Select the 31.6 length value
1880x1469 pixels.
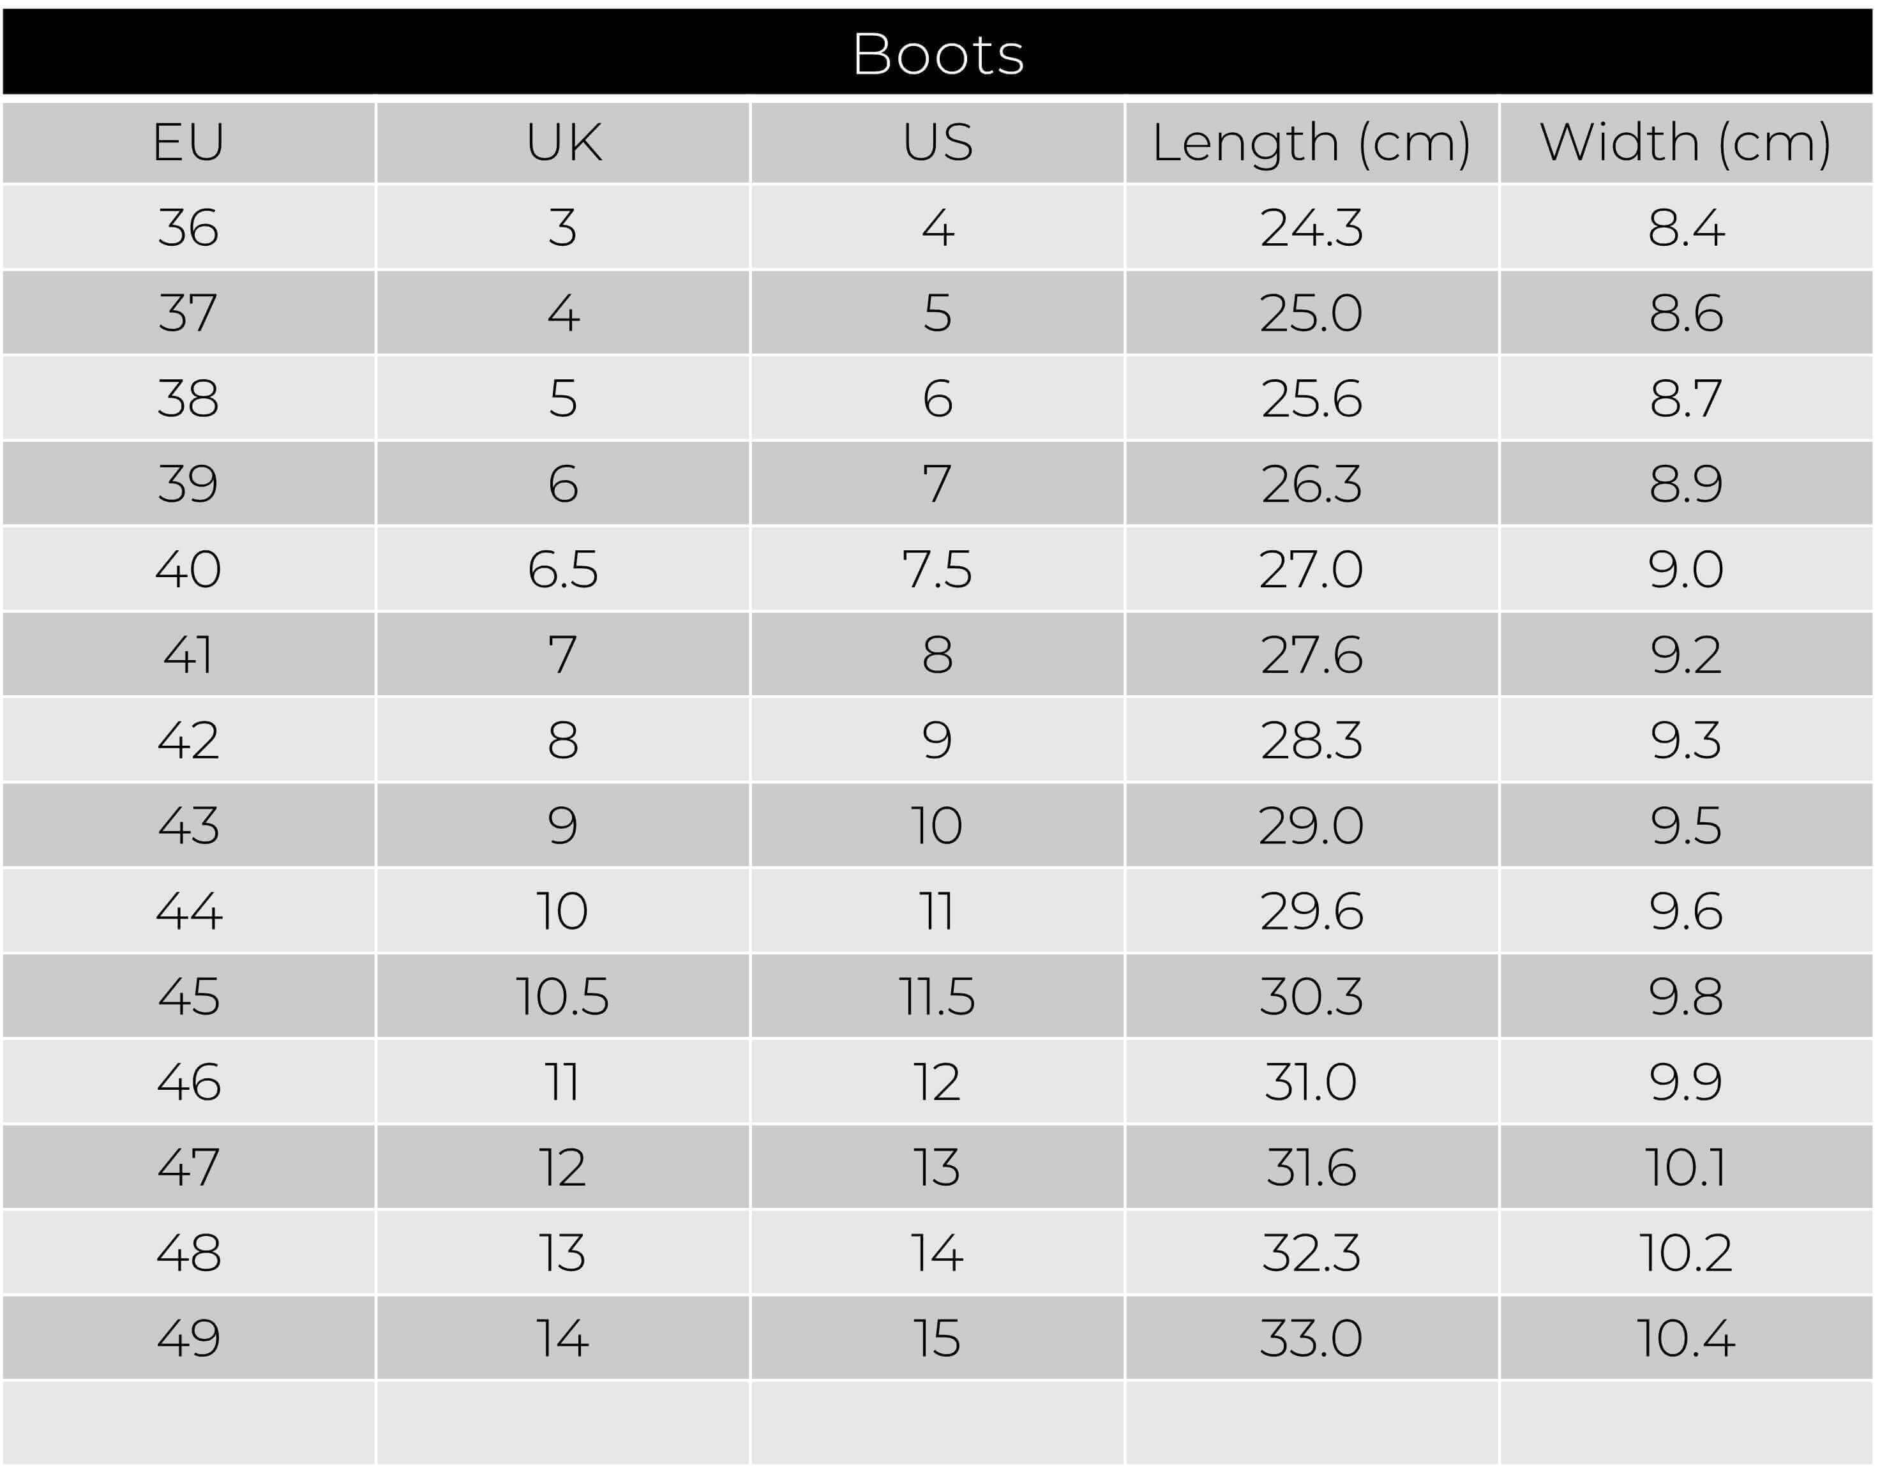(1311, 1167)
